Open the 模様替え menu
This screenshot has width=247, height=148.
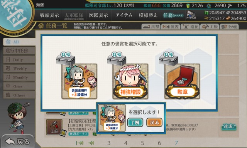[148, 15]
